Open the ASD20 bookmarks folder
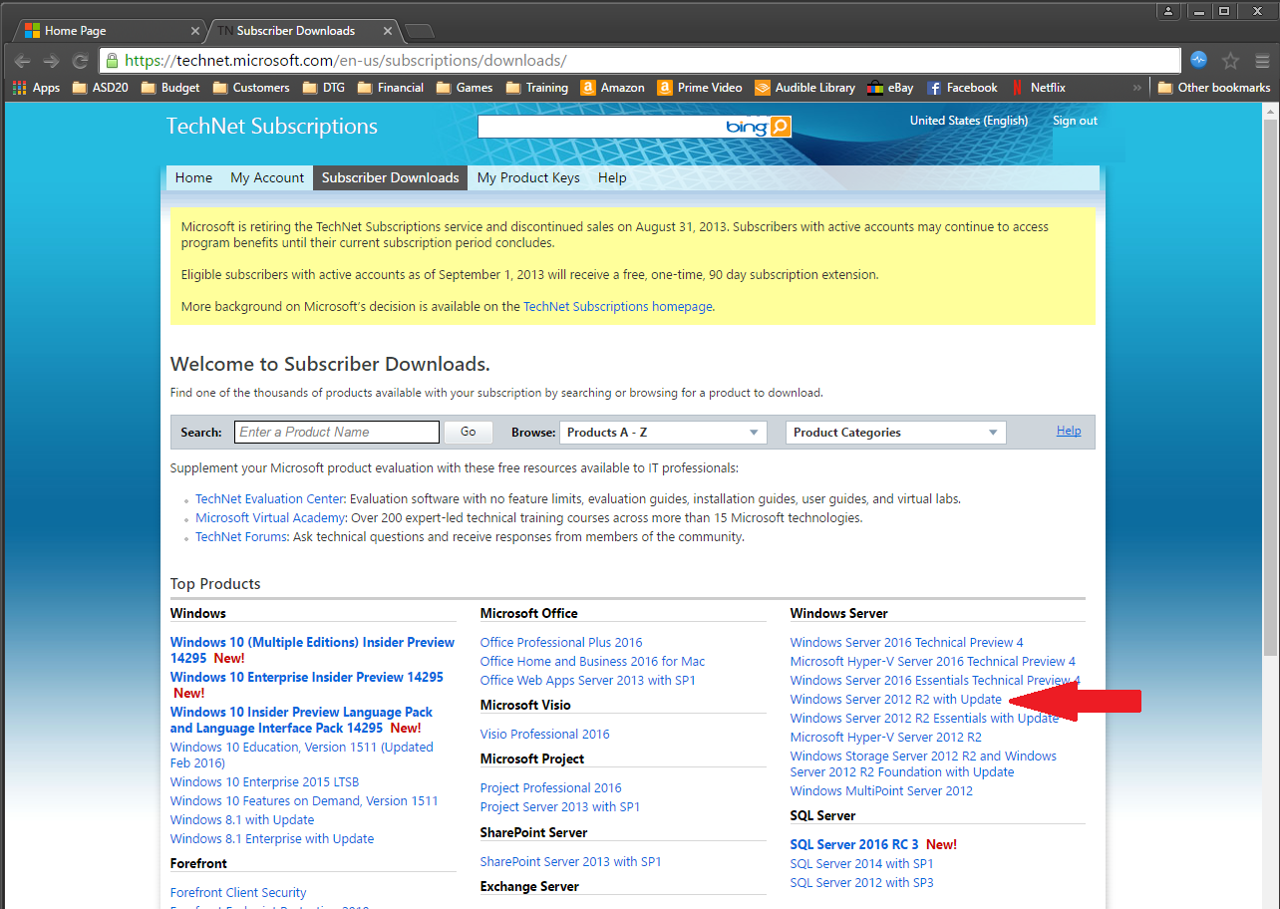1280x909 pixels. 101,88
